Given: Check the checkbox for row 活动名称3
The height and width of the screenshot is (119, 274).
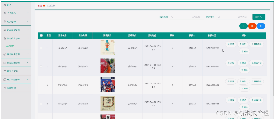Looking at the screenshot, I should [x=41, y=85].
